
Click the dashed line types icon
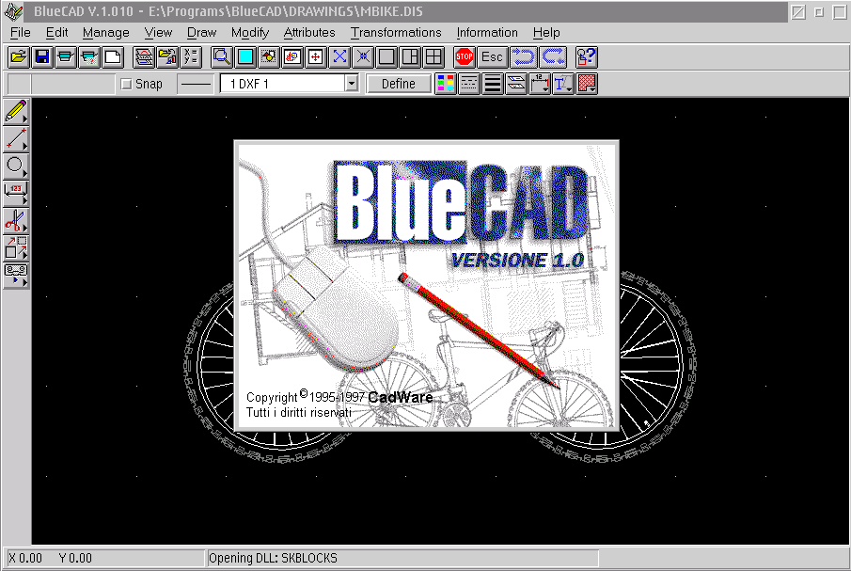click(x=469, y=84)
